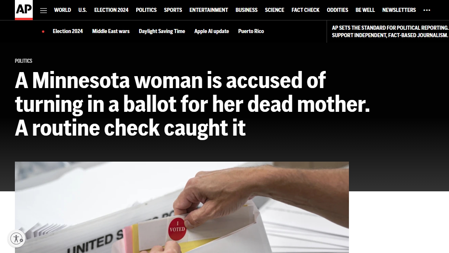Open the Business section
This screenshot has height=253, width=449.
pos(246,10)
